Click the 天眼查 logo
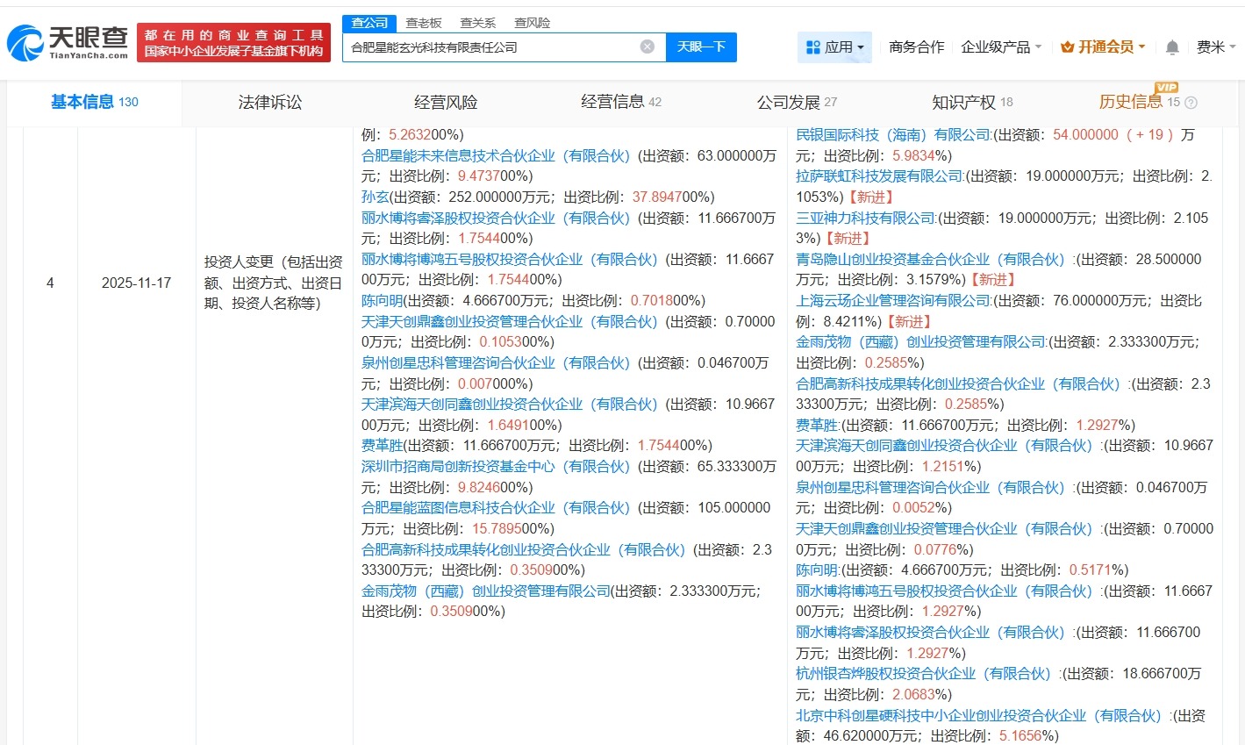The image size is (1245, 745). tap(66, 42)
